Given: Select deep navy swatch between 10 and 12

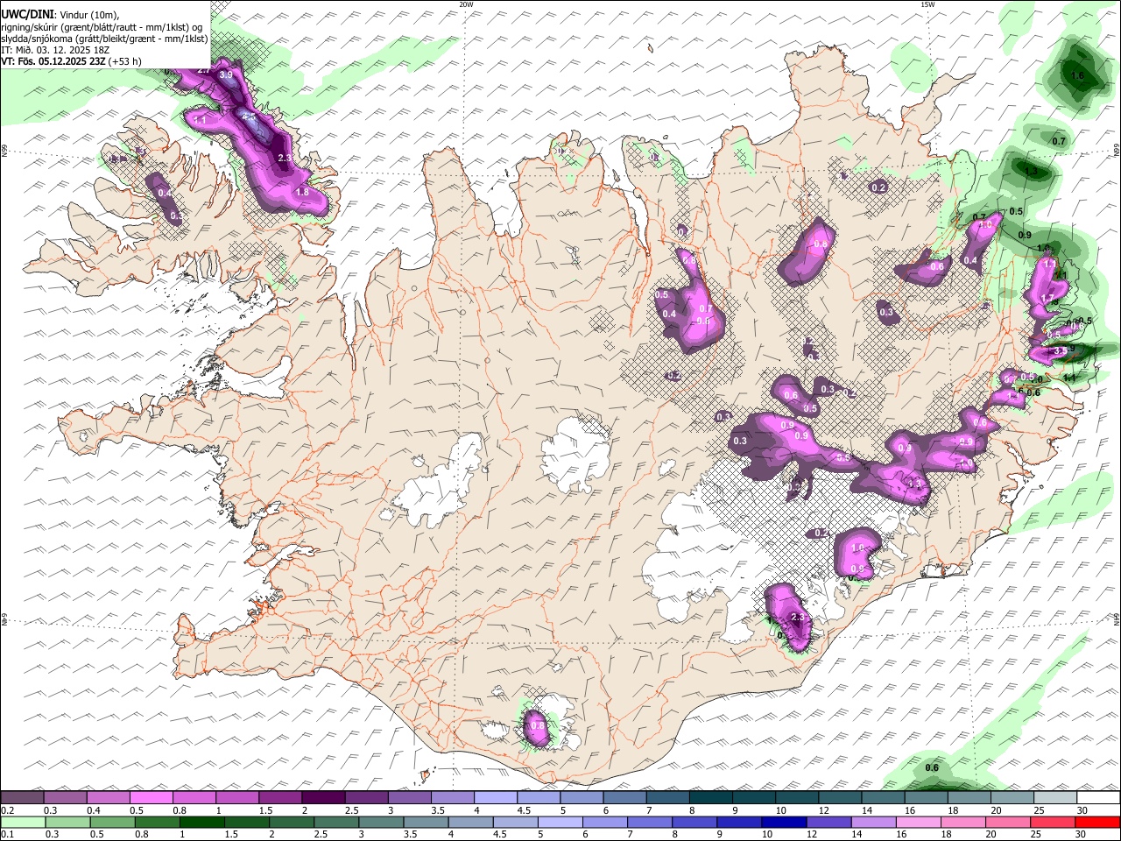Looking at the screenshot, I should point(784,822).
